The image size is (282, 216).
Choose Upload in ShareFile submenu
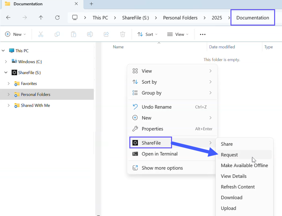pyautogui.click(x=245, y=208)
